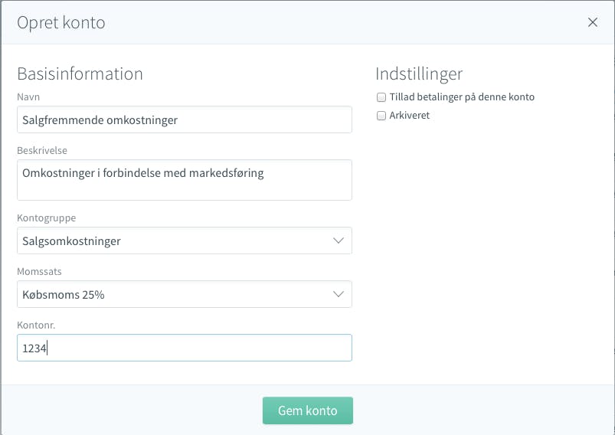Save with the Gem konto button
This screenshot has height=435, width=615.
pyautogui.click(x=308, y=410)
